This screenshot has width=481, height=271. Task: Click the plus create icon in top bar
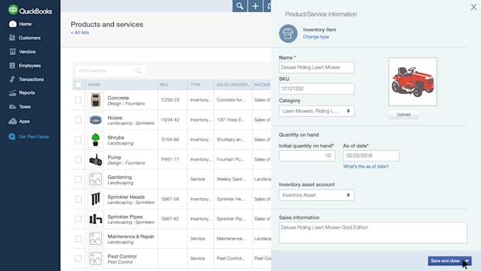pyautogui.click(x=255, y=6)
